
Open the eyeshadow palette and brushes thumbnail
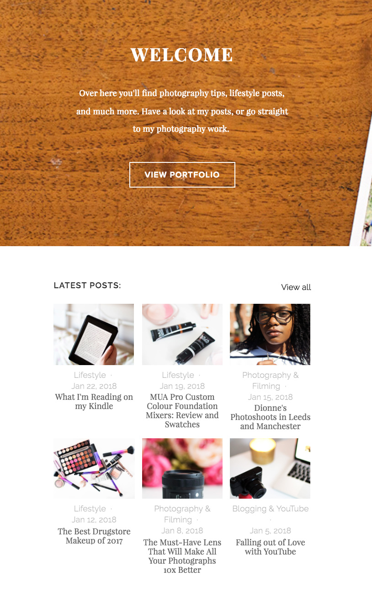pos(94,468)
